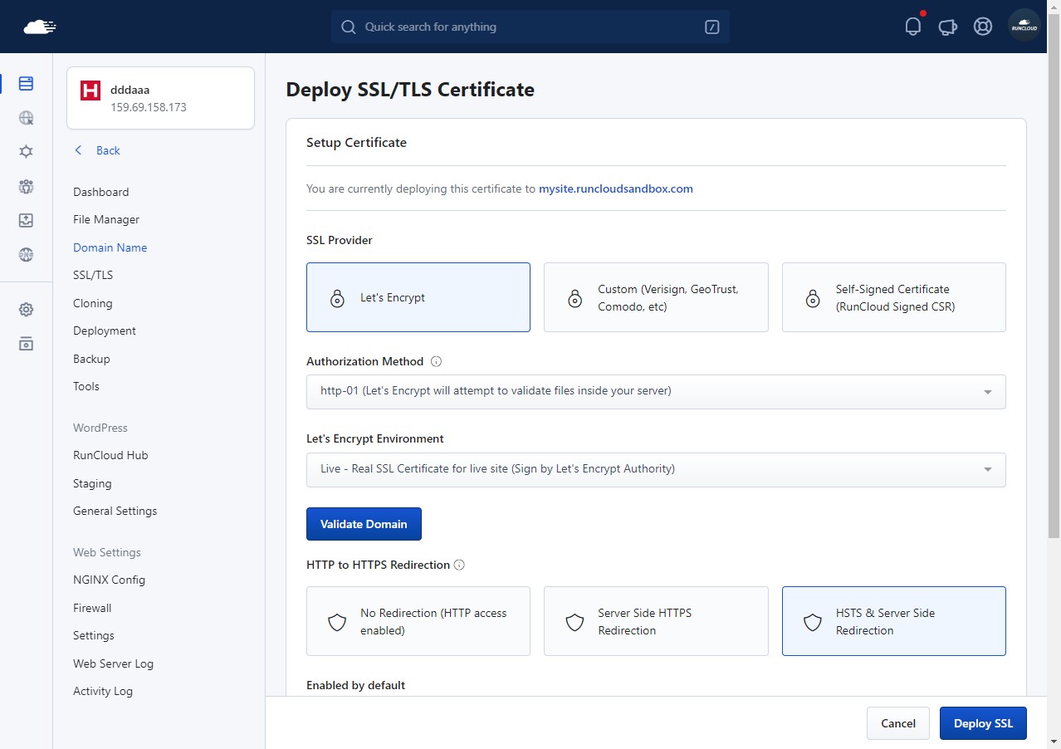Open the gear settings sidebar icon
Image resolution: width=1061 pixels, height=749 pixels.
[26, 310]
